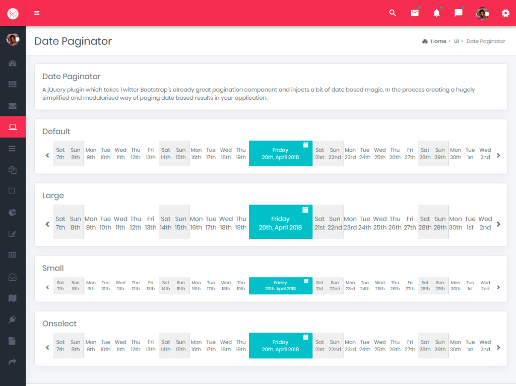516x386 pixels.
Task: Click the sidebar profile avatar
Action: click(x=13, y=39)
